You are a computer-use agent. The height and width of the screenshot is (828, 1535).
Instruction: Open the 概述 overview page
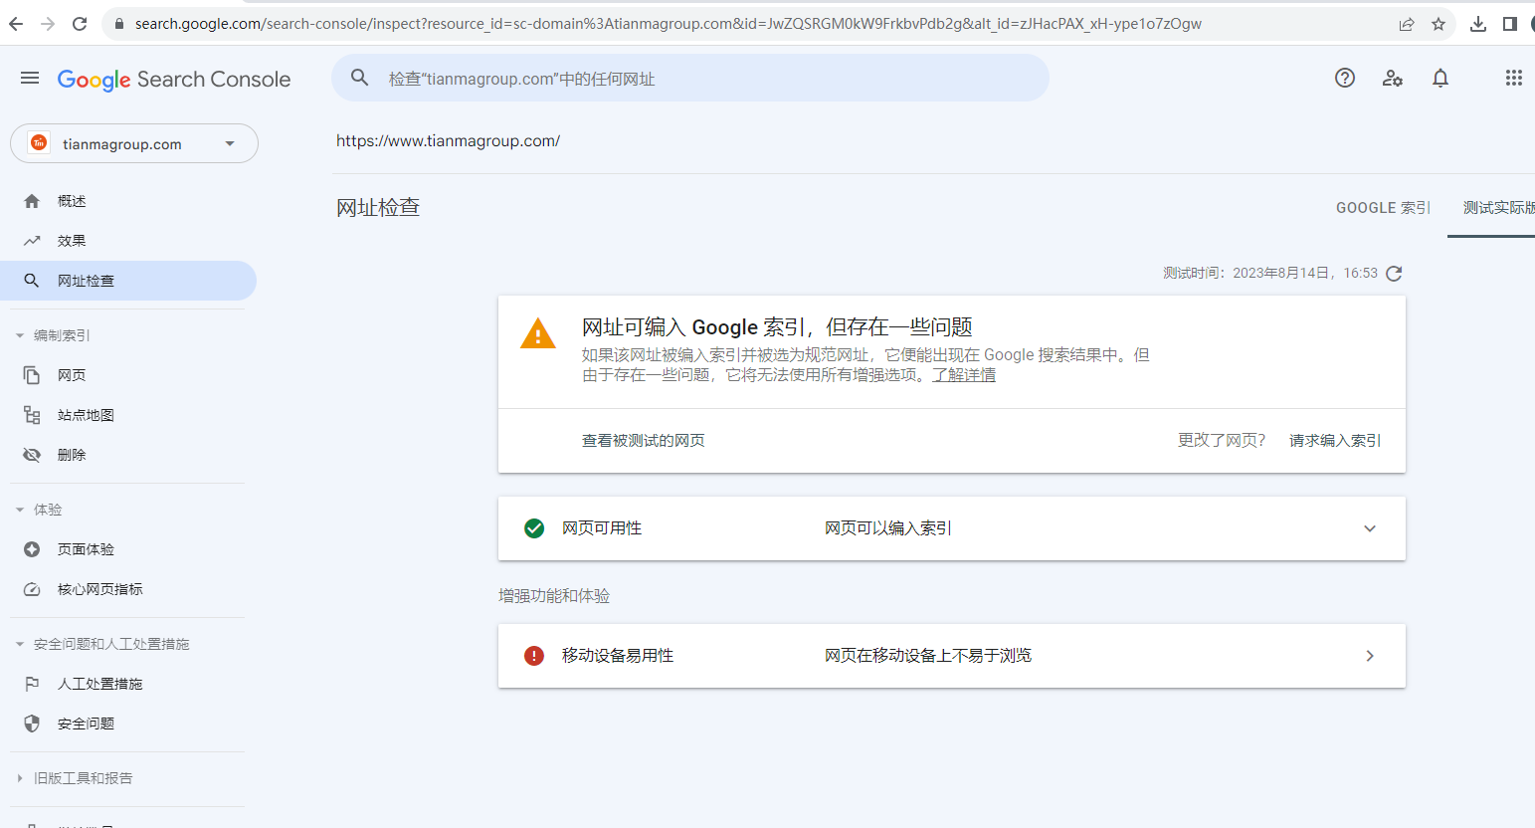[72, 200]
